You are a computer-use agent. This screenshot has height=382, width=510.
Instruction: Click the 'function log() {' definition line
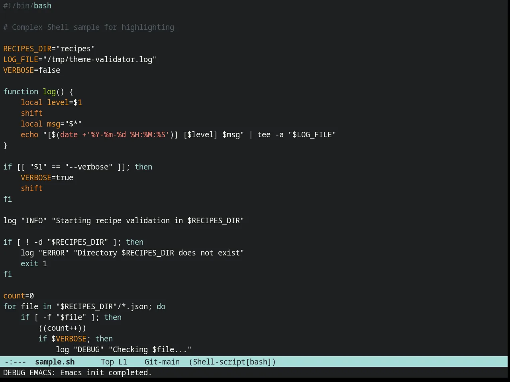click(38, 92)
